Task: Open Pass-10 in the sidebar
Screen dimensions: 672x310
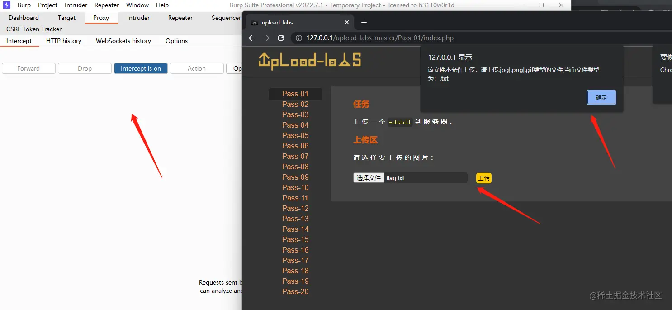Action: tap(295, 187)
